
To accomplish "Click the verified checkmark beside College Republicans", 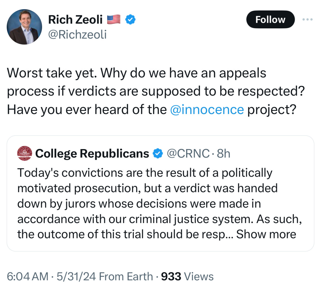I will click(x=158, y=153).
